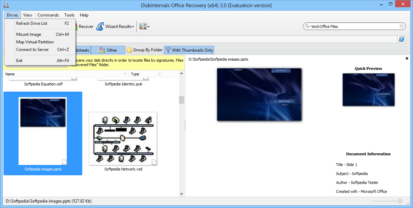Select the Mount Image menu entry
The height and width of the screenshot is (208, 413).
[x=40, y=34]
